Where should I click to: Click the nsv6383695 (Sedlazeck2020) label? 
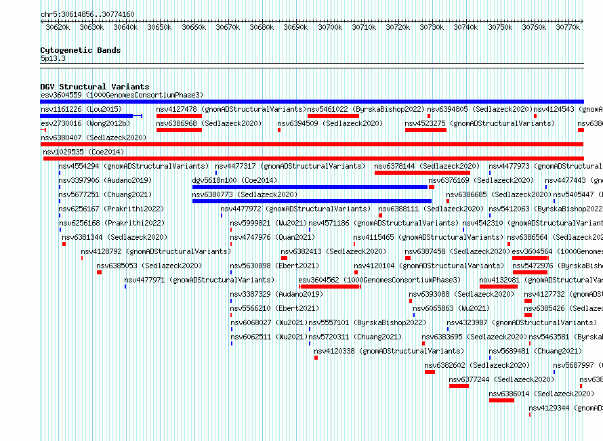pyautogui.click(x=474, y=337)
